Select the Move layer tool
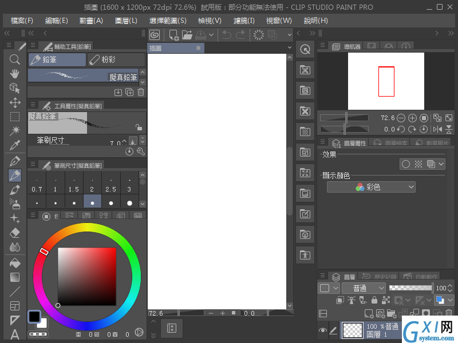The height and width of the screenshot is (343, 458). click(15, 102)
